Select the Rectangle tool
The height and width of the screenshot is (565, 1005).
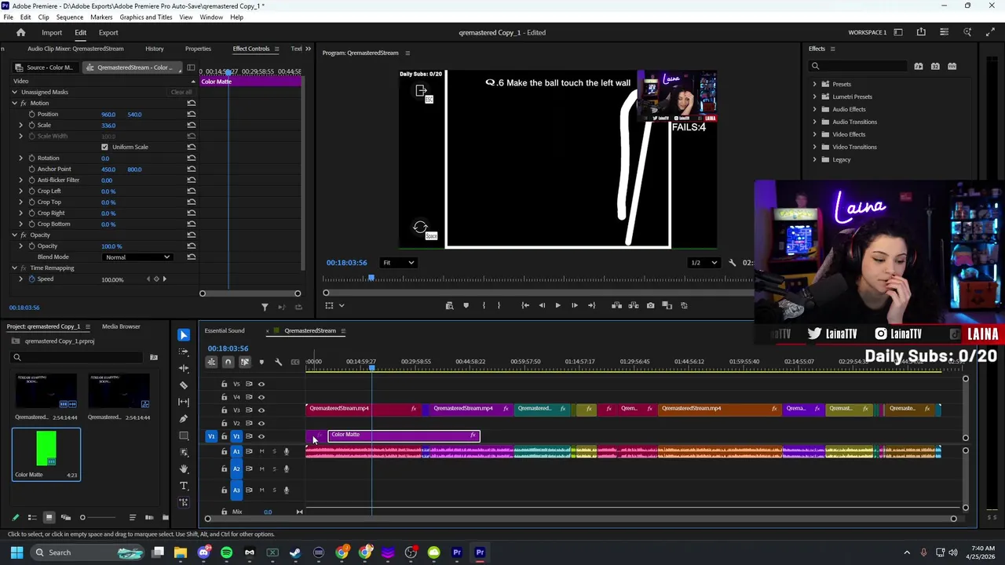pos(184,436)
